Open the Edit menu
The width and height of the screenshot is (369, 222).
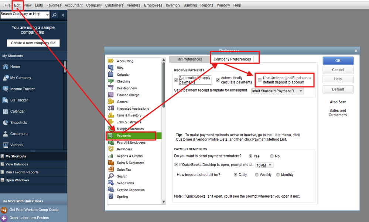point(17,5)
